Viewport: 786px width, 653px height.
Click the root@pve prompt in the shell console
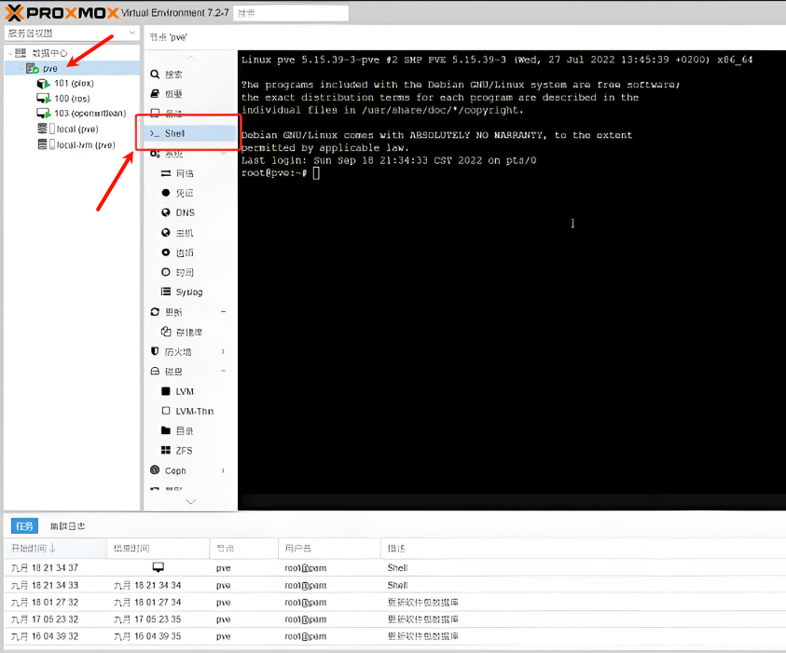click(x=274, y=172)
